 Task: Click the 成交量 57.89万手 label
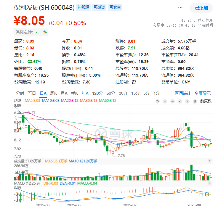click(x=28, y=161)
